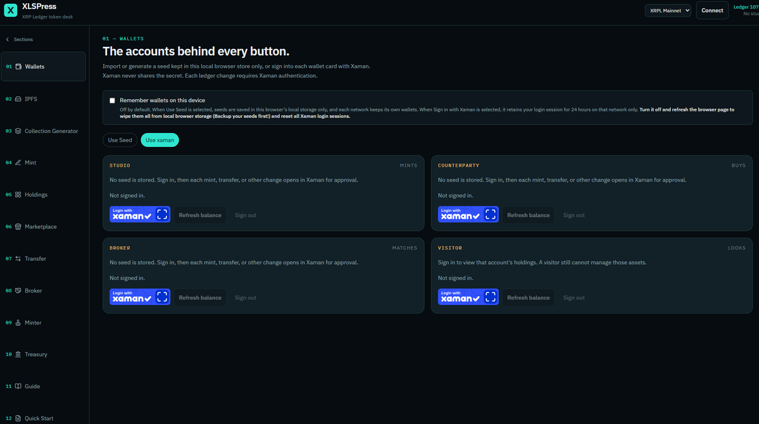The width and height of the screenshot is (759, 424).
Task: Switch to Use Seed mode
Action: [120, 140]
